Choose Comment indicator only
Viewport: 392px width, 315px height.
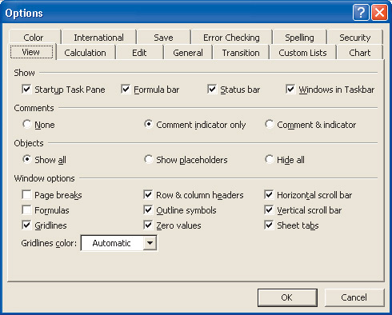[x=148, y=124]
